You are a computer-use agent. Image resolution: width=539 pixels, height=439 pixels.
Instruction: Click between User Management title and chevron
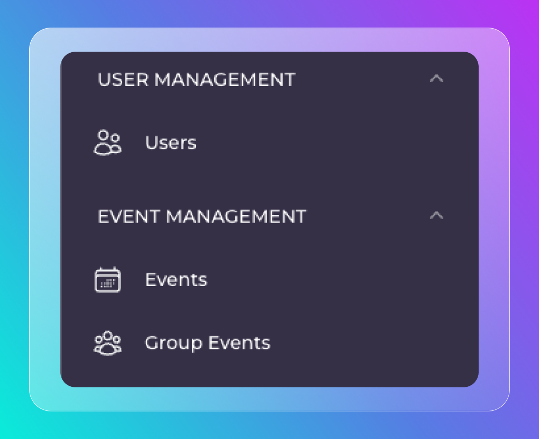[x=363, y=80]
